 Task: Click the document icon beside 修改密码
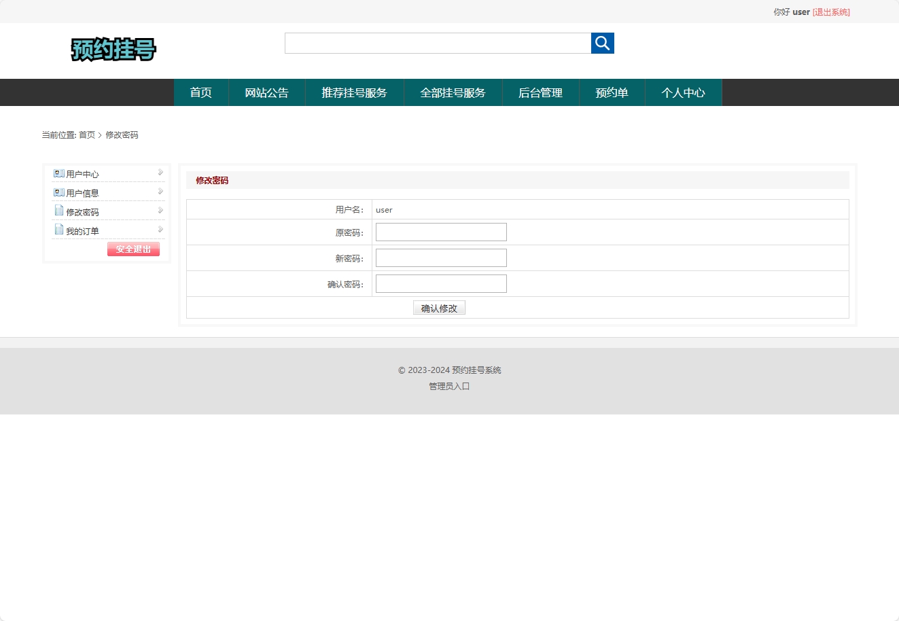tap(58, 211)
